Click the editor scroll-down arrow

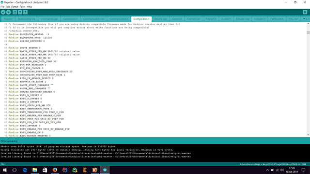[308, 135]
